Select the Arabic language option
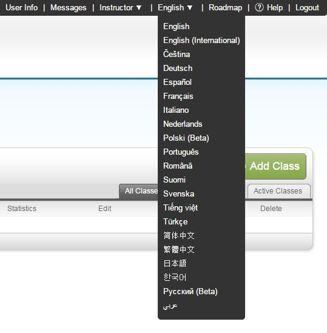Screen dimensions: 327x333 click(x=170, y=306)
